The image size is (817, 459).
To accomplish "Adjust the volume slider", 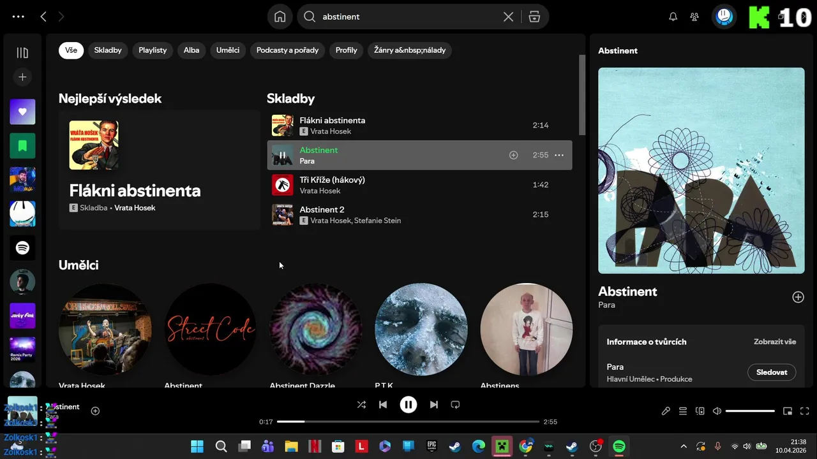I will click(x=750, y=411).
